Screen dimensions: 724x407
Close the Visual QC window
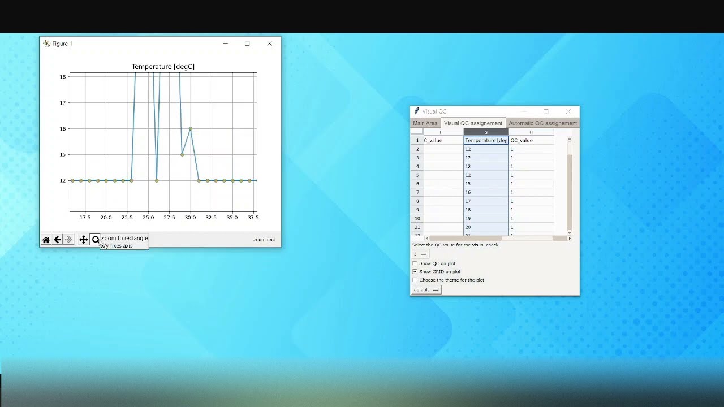[568, 111]
